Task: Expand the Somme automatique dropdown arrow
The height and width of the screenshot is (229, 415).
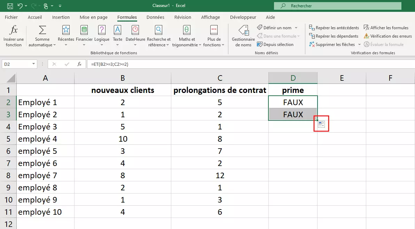Action: (55, 45)
